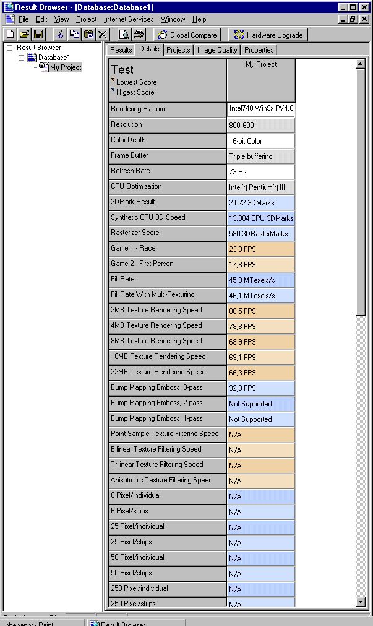Select My Project in the tree

[66, 67]
